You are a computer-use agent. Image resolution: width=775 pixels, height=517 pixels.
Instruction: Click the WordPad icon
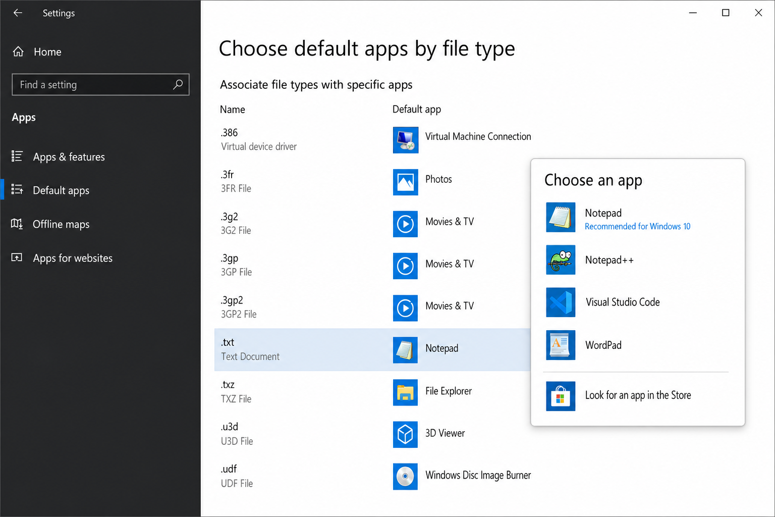[x=561, y=345]
